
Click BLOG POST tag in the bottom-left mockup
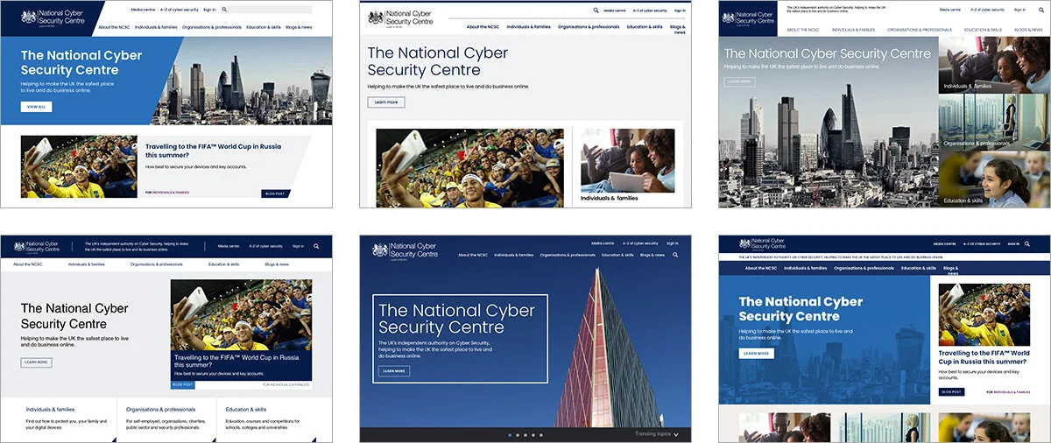click(x=183, y=384)
